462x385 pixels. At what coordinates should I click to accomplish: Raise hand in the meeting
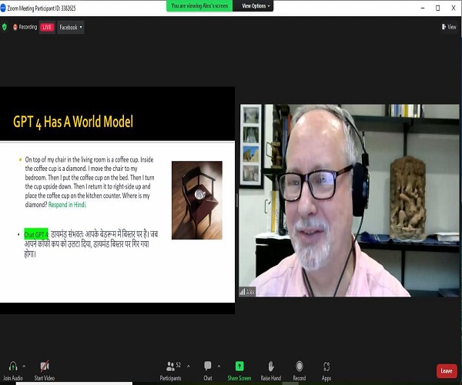point(270,367)
